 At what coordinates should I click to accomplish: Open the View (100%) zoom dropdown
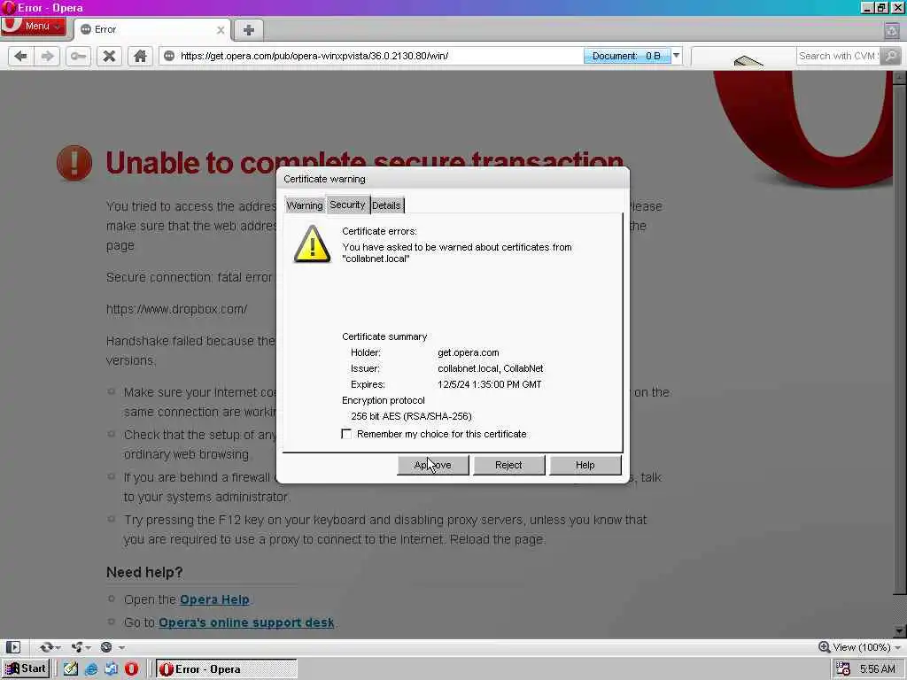[866, 647]
